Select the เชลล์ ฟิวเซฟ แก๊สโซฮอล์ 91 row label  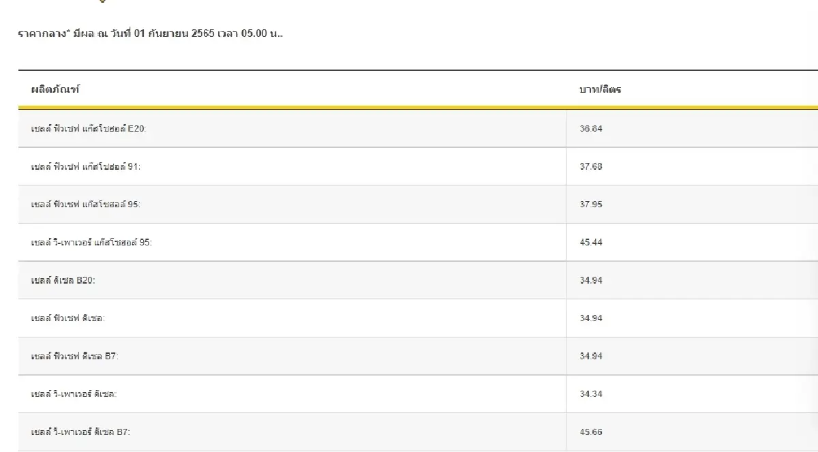[86, 166]
